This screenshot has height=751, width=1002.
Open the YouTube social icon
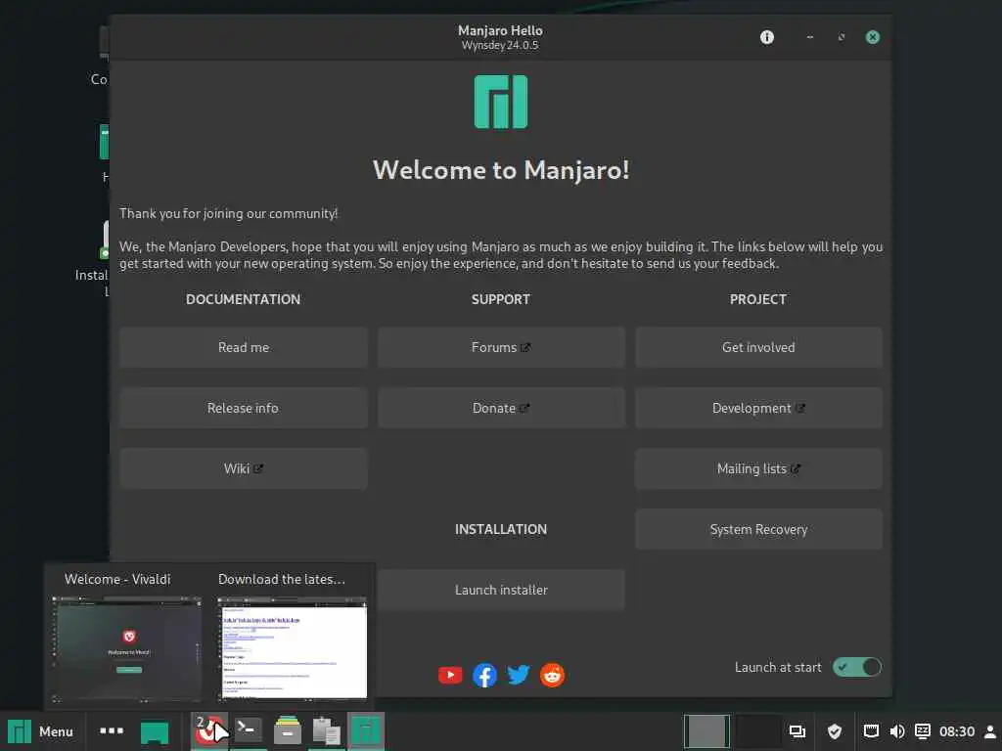pos(450,675)
